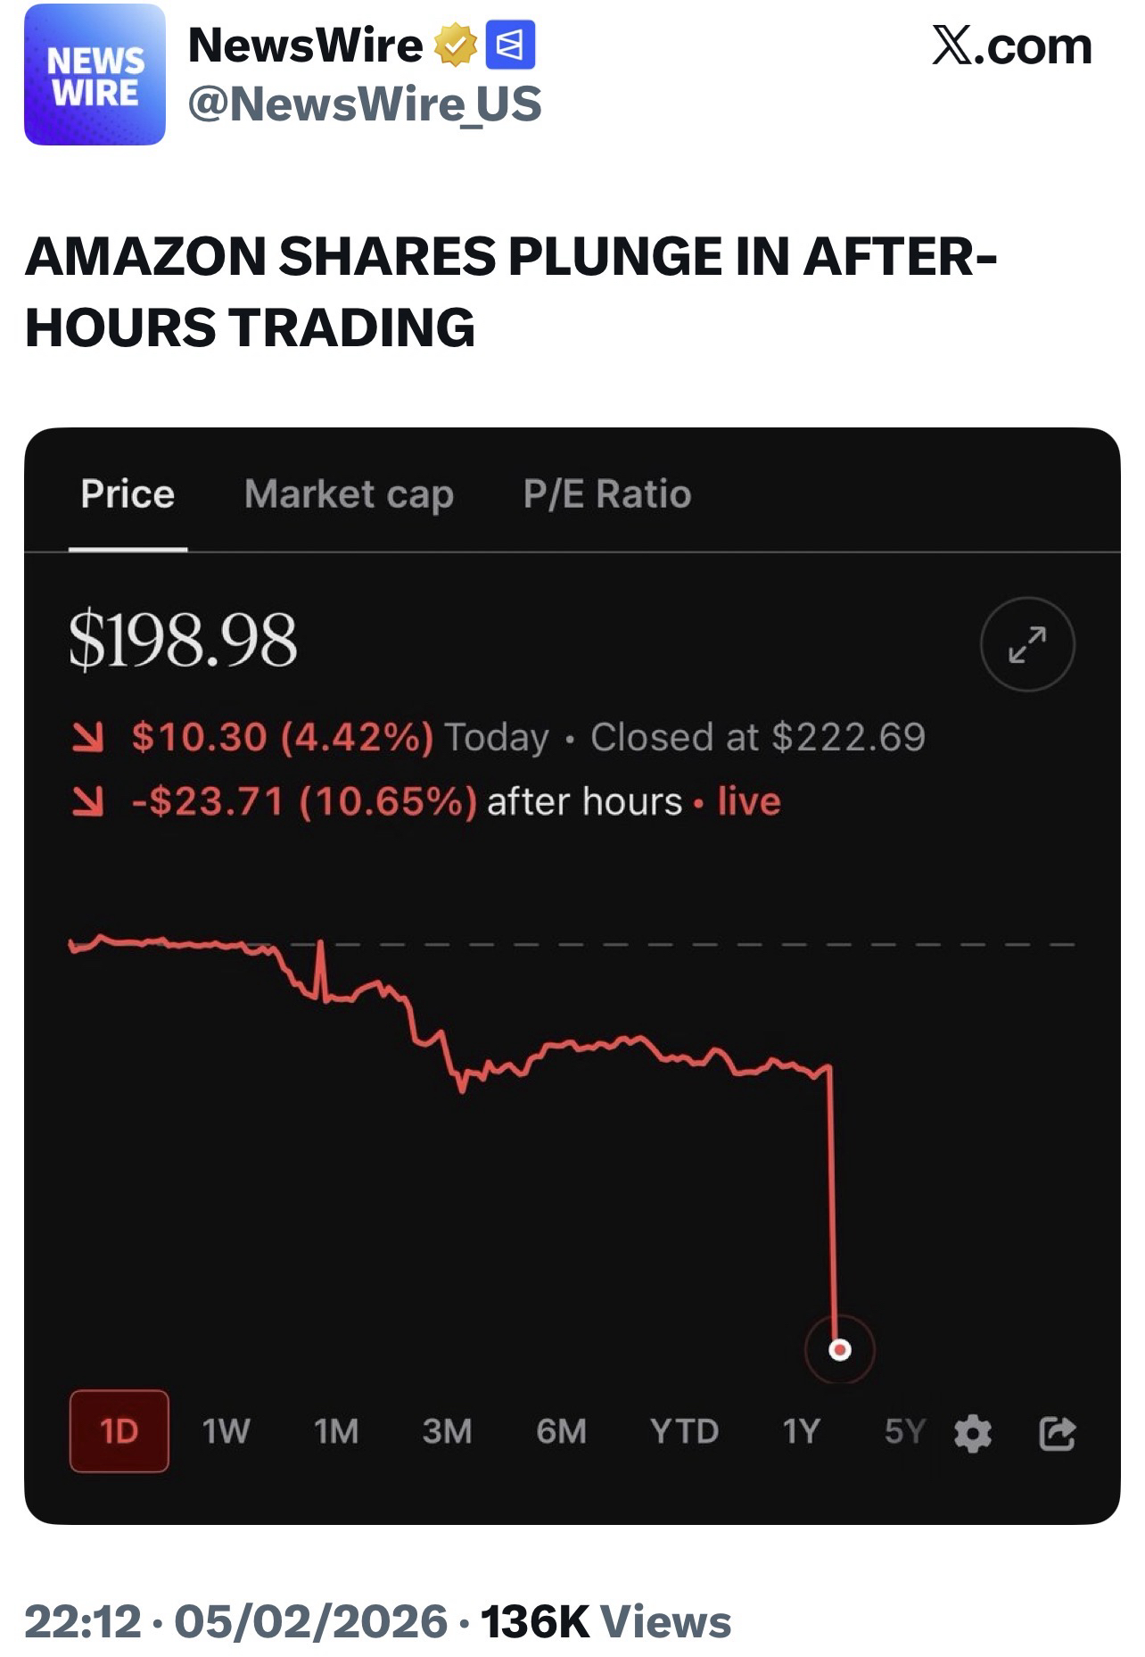Click the X.com logo

click(1012, 46)
